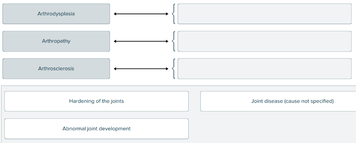Click right arrowhead in the Arthrodysplasia row
The height and width of the screenshot is (143, 356).
(x=167, y=14)
